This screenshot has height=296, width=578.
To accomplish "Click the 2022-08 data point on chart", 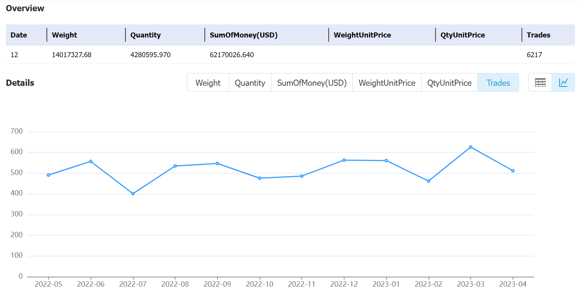I will pyautogui.click(x=175, y=166).
